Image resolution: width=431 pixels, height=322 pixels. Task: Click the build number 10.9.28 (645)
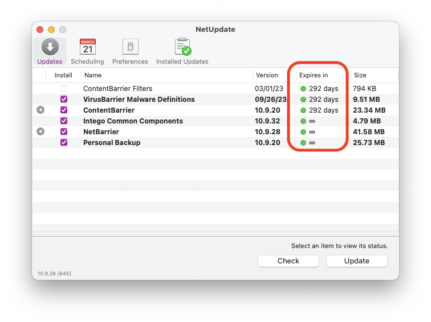click(x=54, y=274)
